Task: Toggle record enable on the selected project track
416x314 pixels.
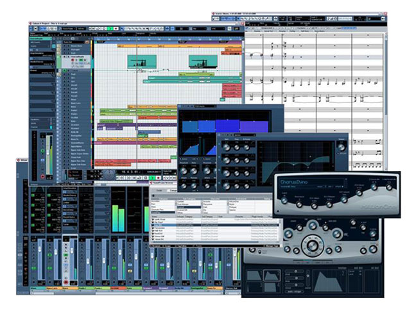Action: [x=73, y=60]
